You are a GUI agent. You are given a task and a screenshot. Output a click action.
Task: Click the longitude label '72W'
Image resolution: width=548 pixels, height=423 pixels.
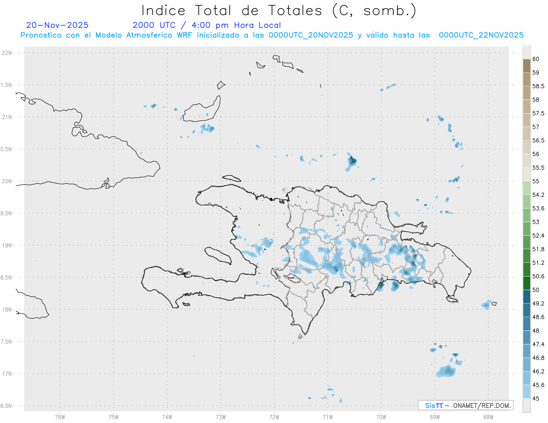click(x=274, y=417)
